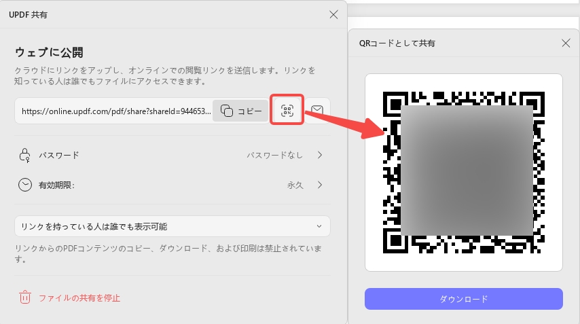The width and height of the screenshot is (580, 324).
Task: Open リンクを持っている人は誰でも表示可能 dropdown
Action: tap(172, 226)
